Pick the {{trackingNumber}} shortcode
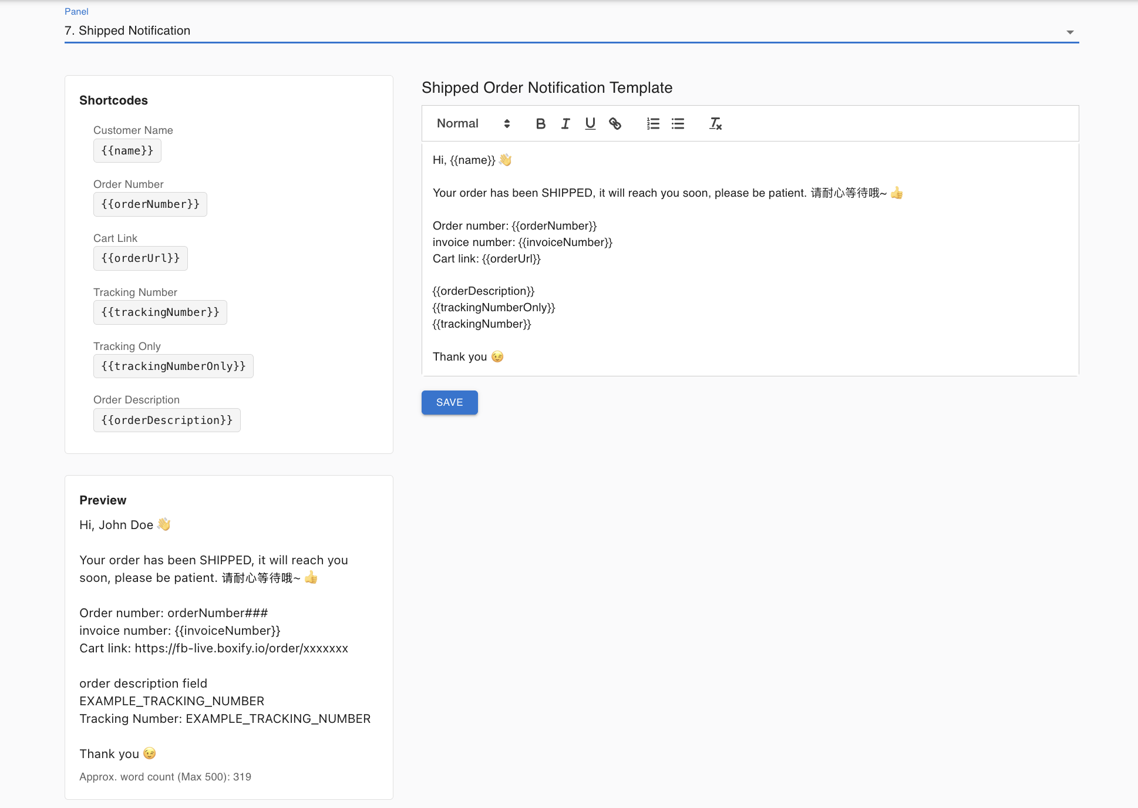Screen dimensions: 1138x808 pyautogui.click(x=160, y=312)
